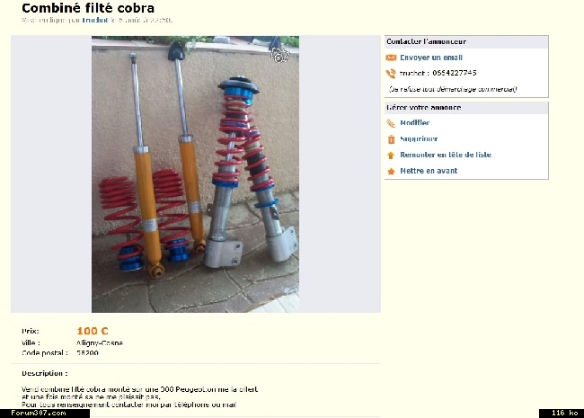584x418 pixels.
Task: Click the camera watermark on the photo
Action: [x=280, y=56]
